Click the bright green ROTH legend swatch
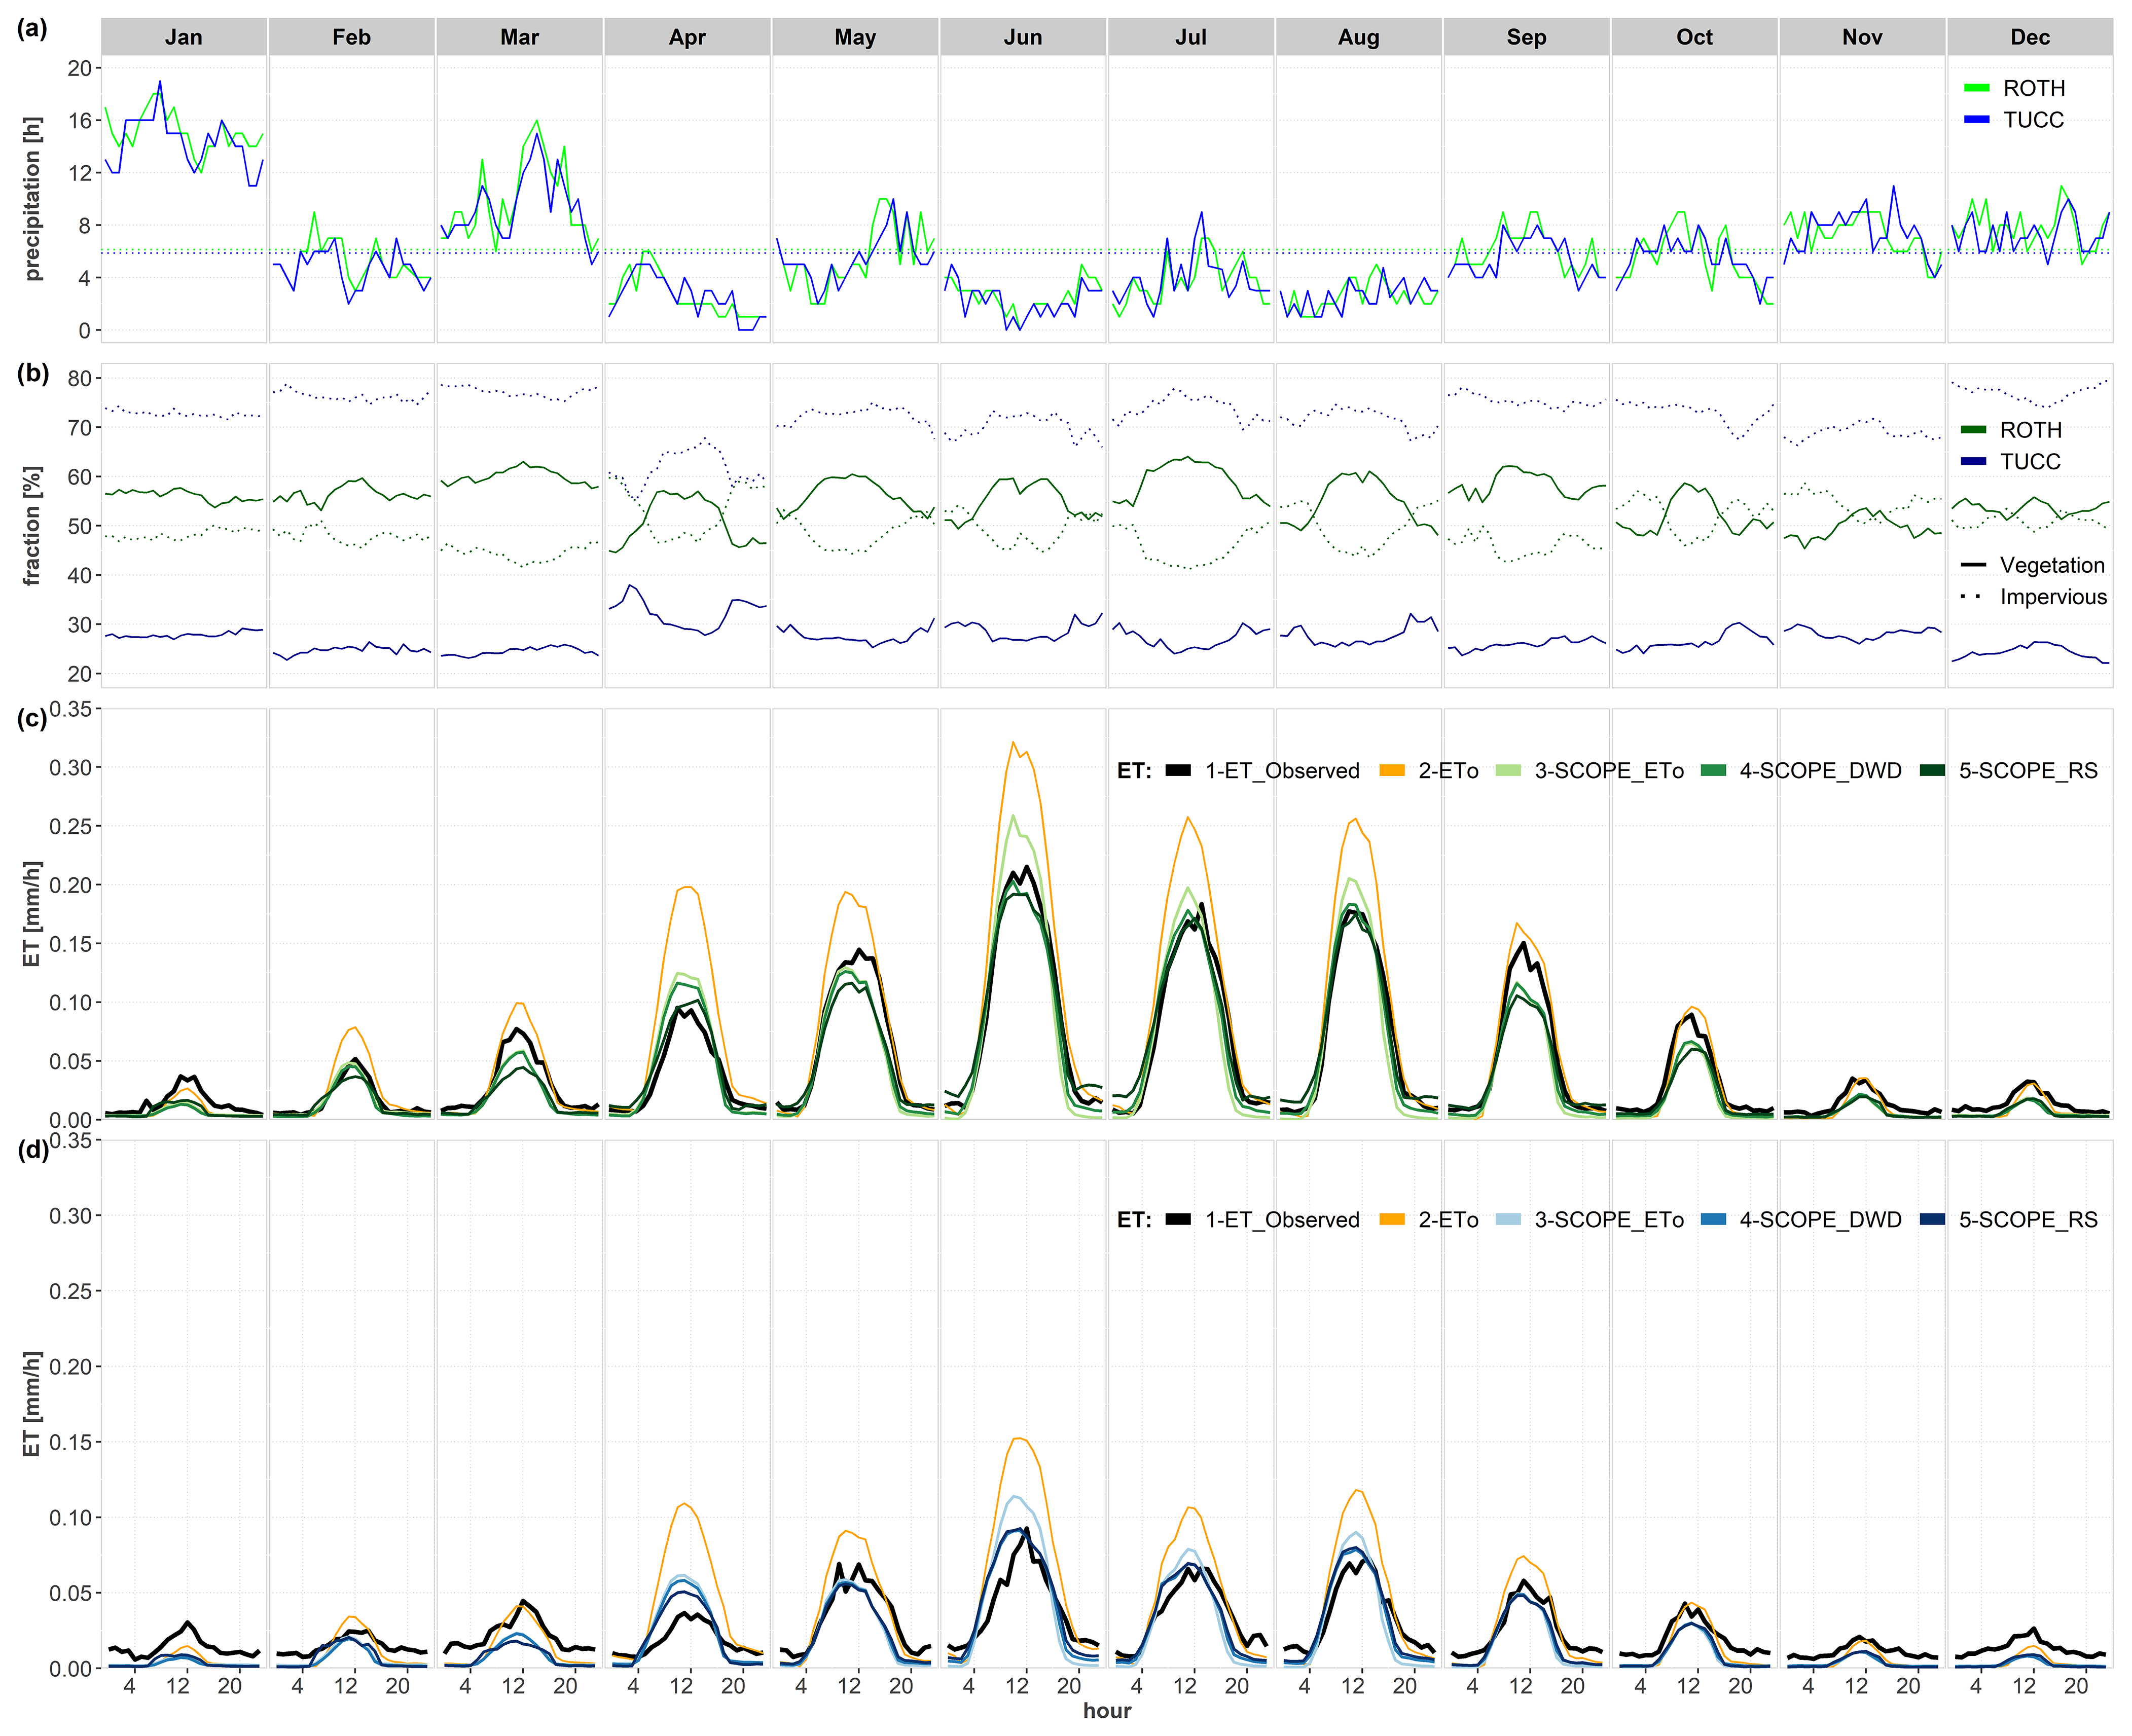Image resolution: width=2132 pixels, height=1736 pixels. [x=1976, y=88]
